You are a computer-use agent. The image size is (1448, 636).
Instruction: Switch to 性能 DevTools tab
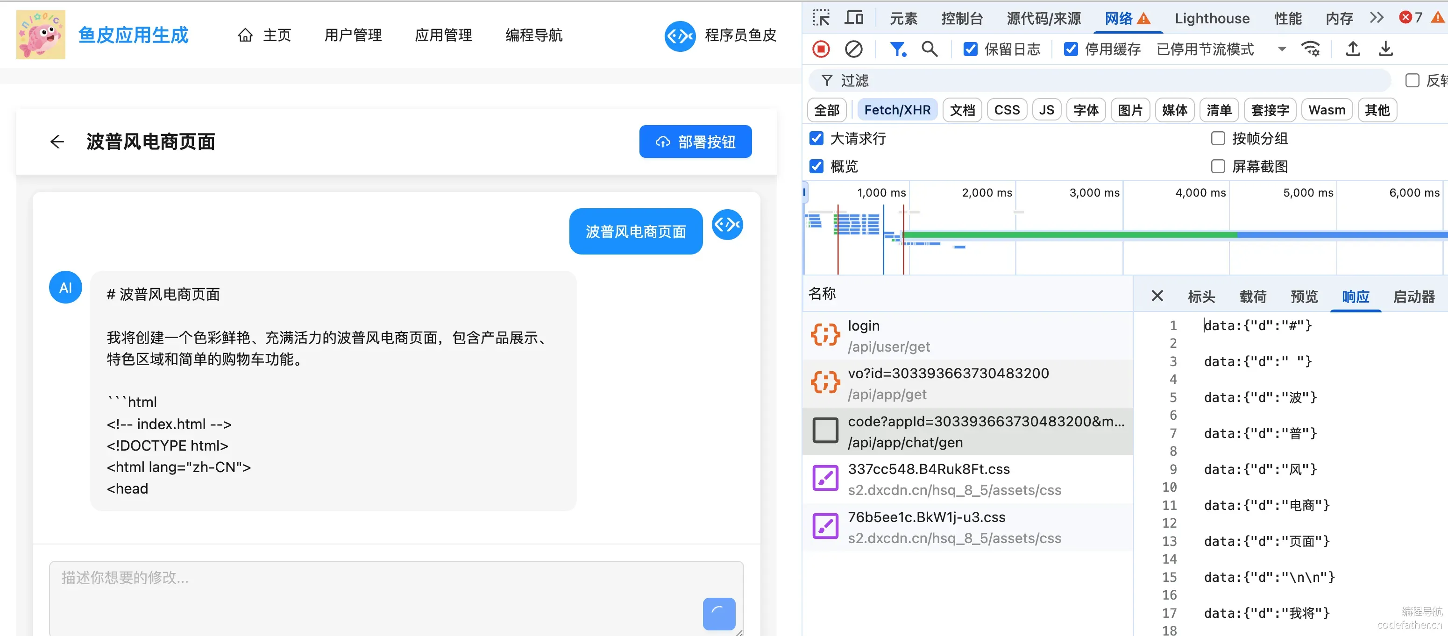pyautogui.click(x=1288, y=19)
